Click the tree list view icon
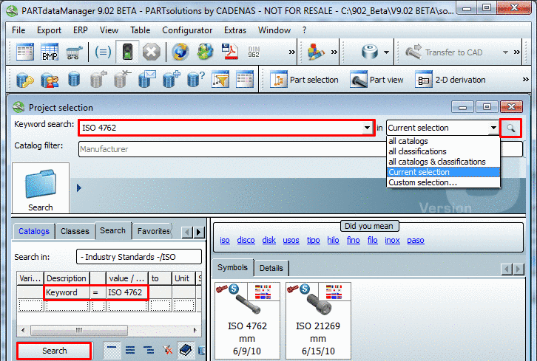Image resolution: width=537 pixels, height=361 pixels. [x=148, y=350]
